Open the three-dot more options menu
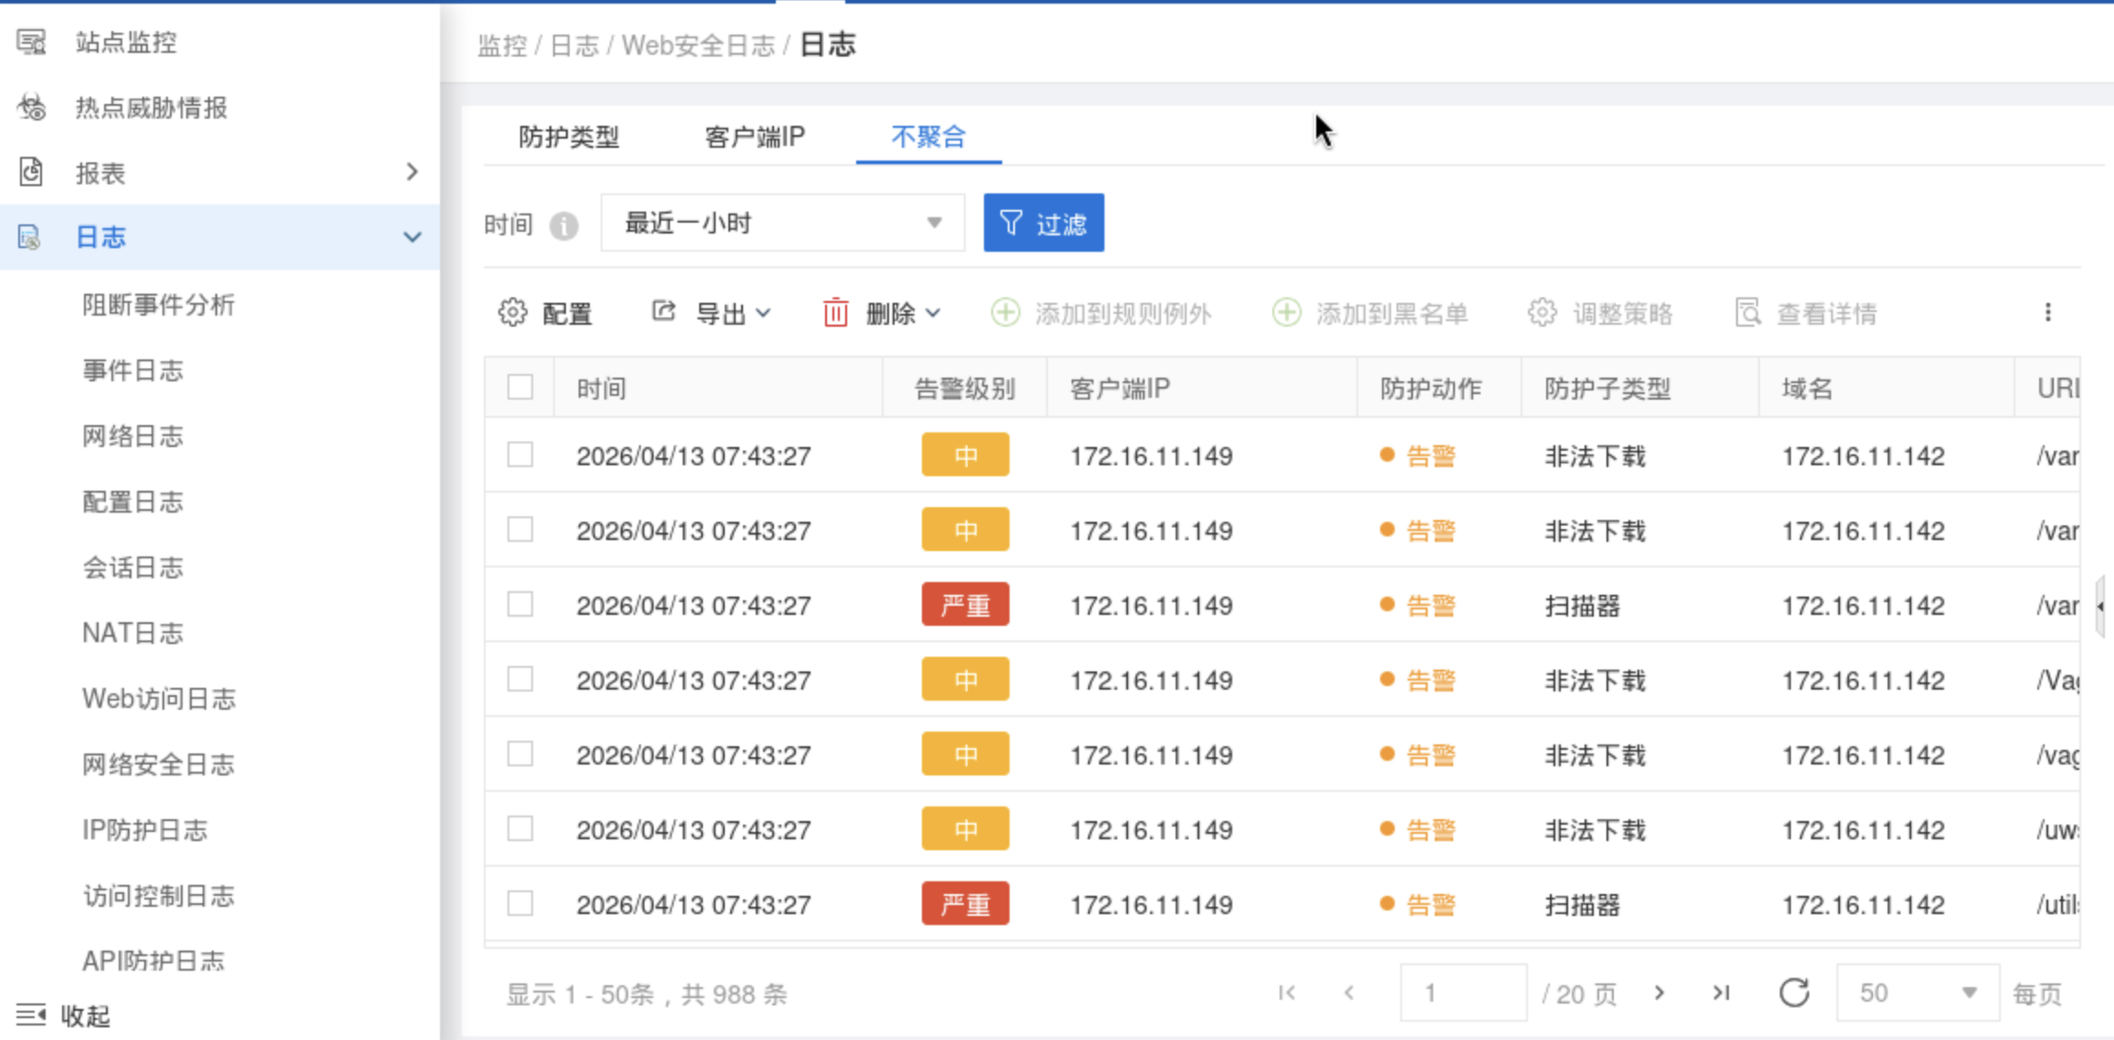 coord(2047,313)
